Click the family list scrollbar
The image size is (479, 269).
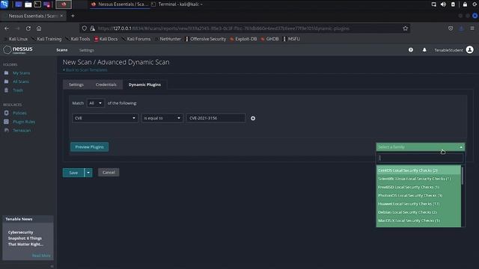463,176
